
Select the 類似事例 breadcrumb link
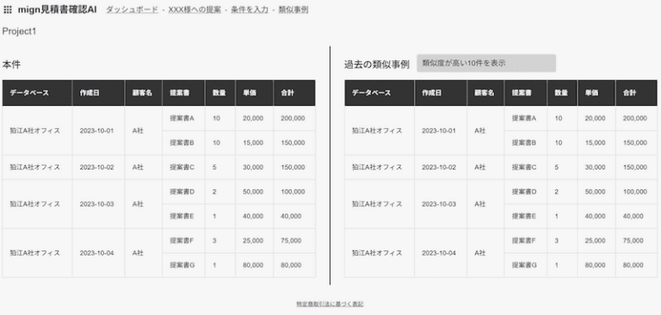click(293, 9)
